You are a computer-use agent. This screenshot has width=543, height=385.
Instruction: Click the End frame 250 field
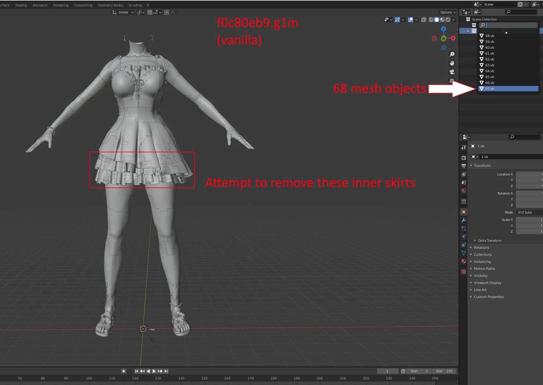click(444, 371)
